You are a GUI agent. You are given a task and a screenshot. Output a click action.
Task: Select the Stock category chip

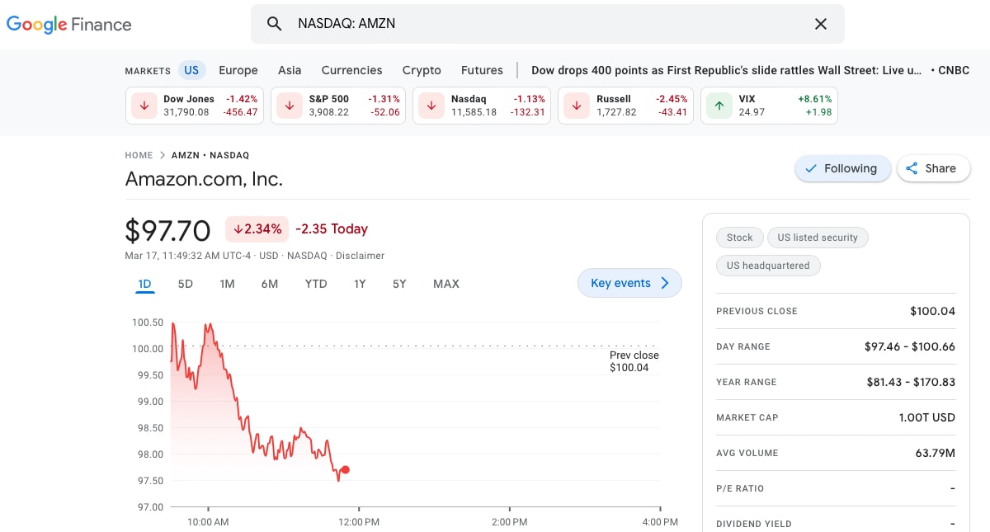click(739, 238)
